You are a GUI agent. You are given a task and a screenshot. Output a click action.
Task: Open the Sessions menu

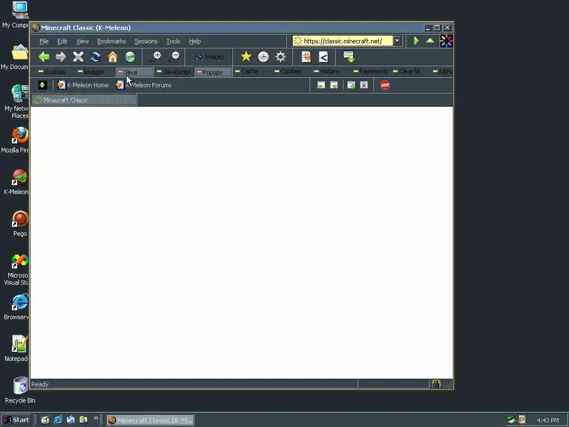coord(146,41)
